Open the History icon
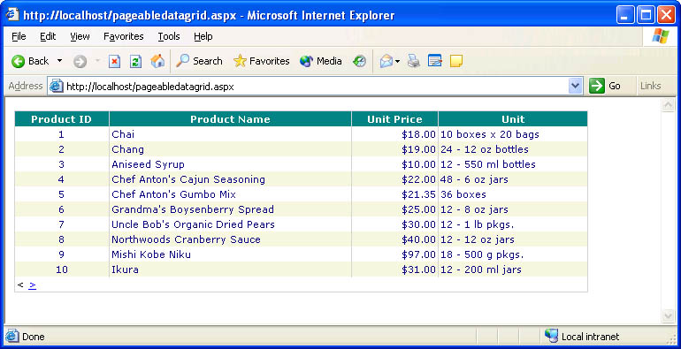 359,61
